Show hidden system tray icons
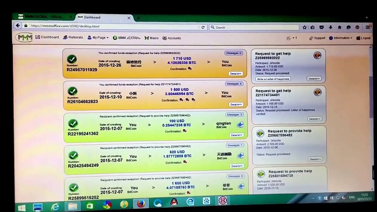The height and width of the screenshot is (212, 377). pyautogui.click(x=314, y=199)
